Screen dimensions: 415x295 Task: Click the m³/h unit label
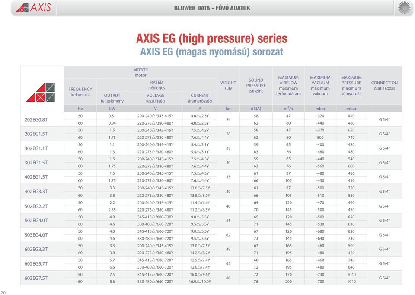tap(288, 109)
